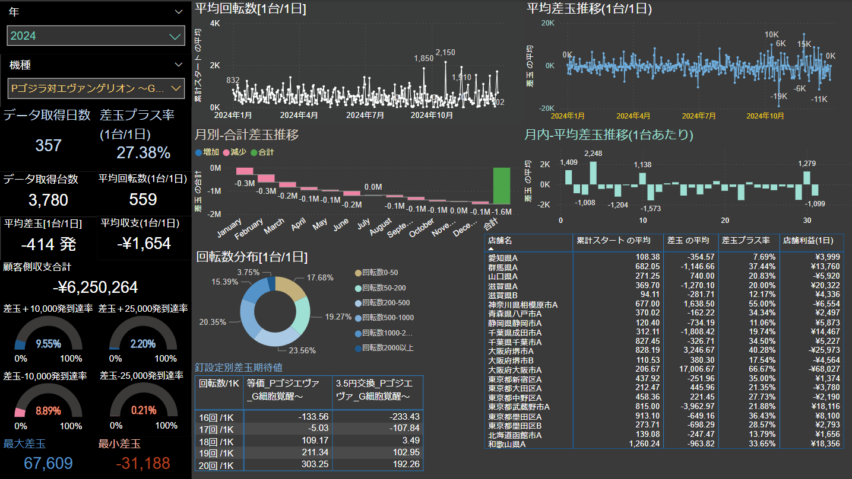The height and width of the screenshot is (479, 852).
Task: Collapse the 機種 slicer header chevron
Action: tap(179, 65)
